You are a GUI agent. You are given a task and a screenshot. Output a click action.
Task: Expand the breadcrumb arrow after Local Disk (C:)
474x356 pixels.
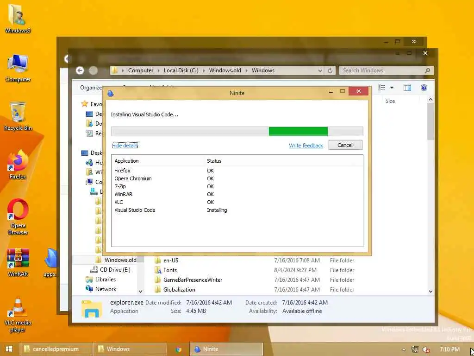click(204, 70)
